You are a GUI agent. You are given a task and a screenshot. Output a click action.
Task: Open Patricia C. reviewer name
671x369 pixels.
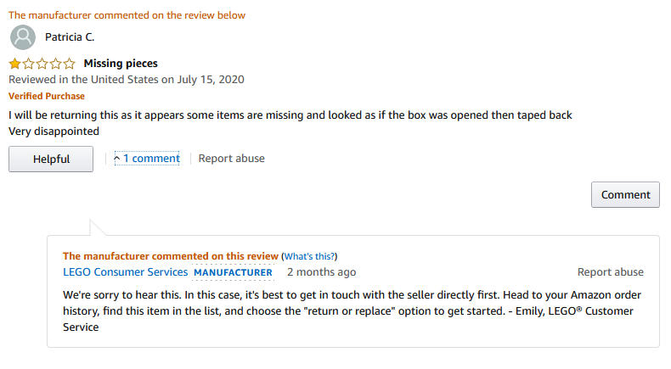pyautogui.click(x=70, y=37)
